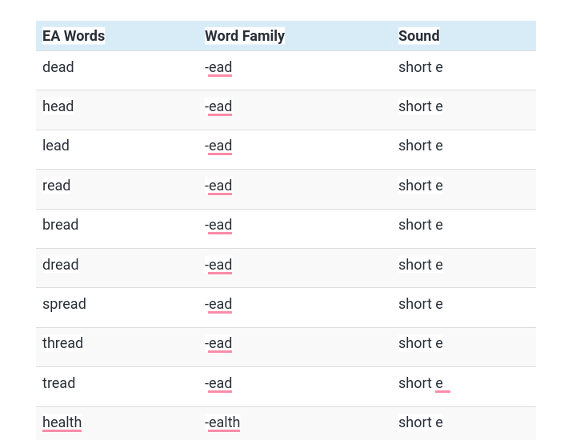Select the word 'bread' cell

(60, 225)
